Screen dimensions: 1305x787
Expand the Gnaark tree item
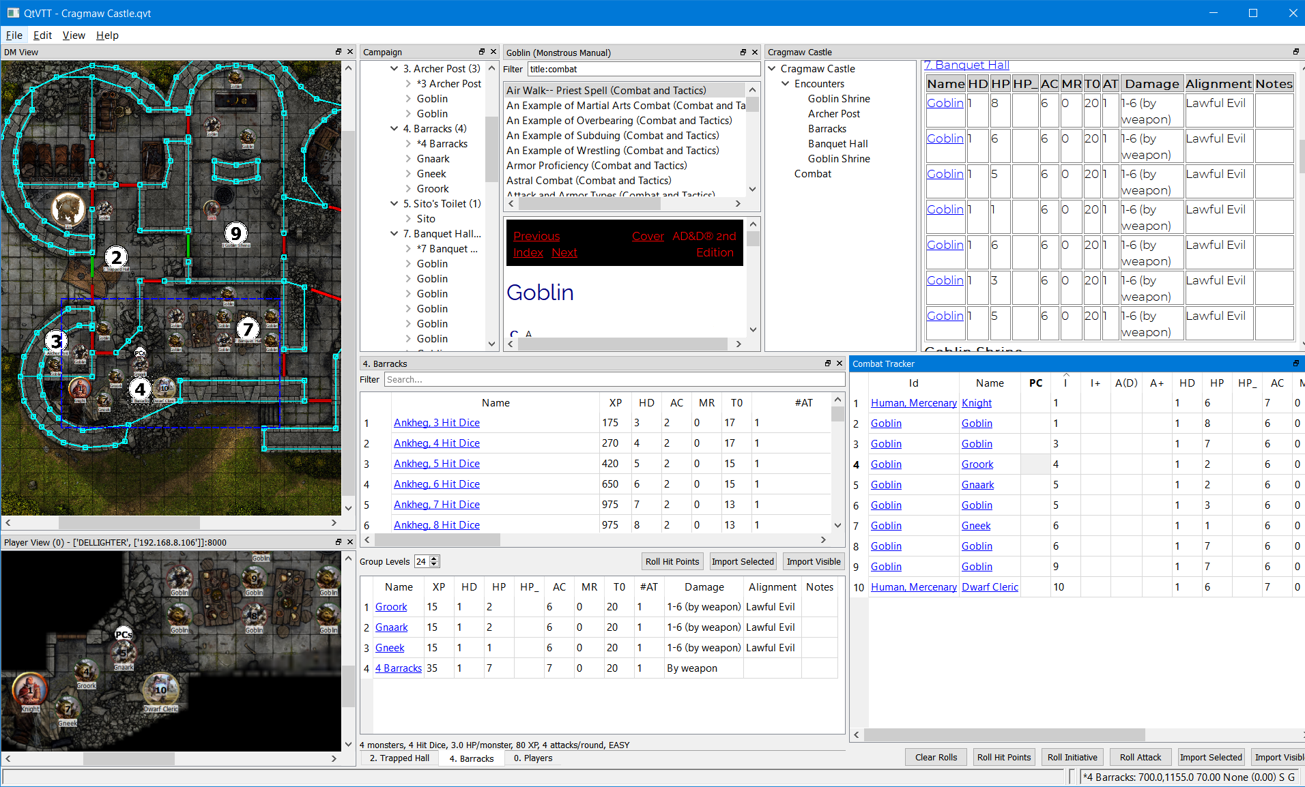[408, 158]
